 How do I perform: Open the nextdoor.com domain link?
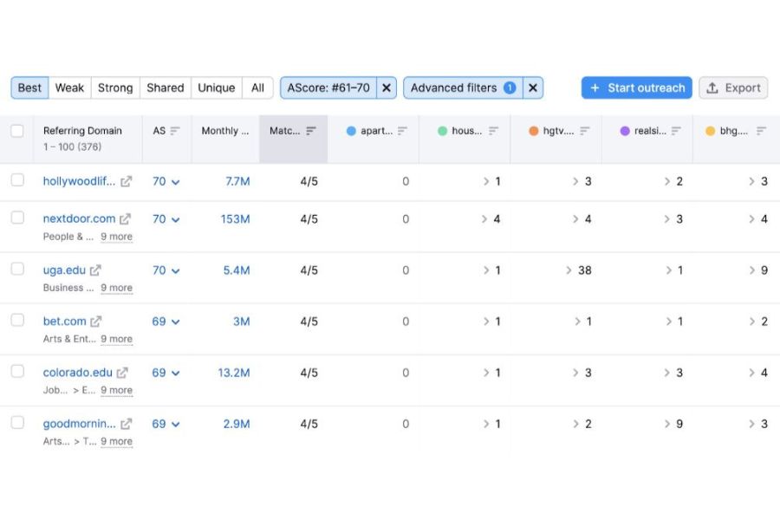pyautogui.click(x=79, y=219)
